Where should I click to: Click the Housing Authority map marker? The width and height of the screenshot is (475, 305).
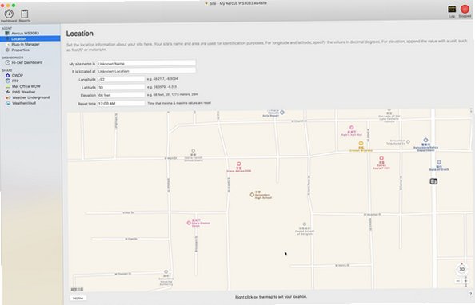click(x=166, y=271)
